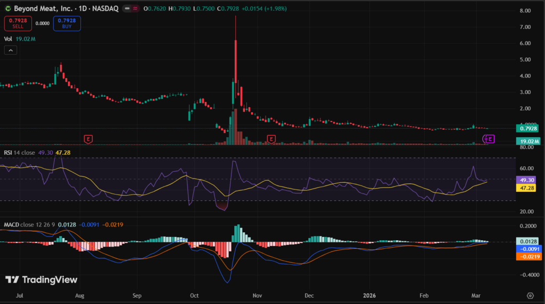
Task: Select the Vol indicator legend
Action: pos(8,39)
